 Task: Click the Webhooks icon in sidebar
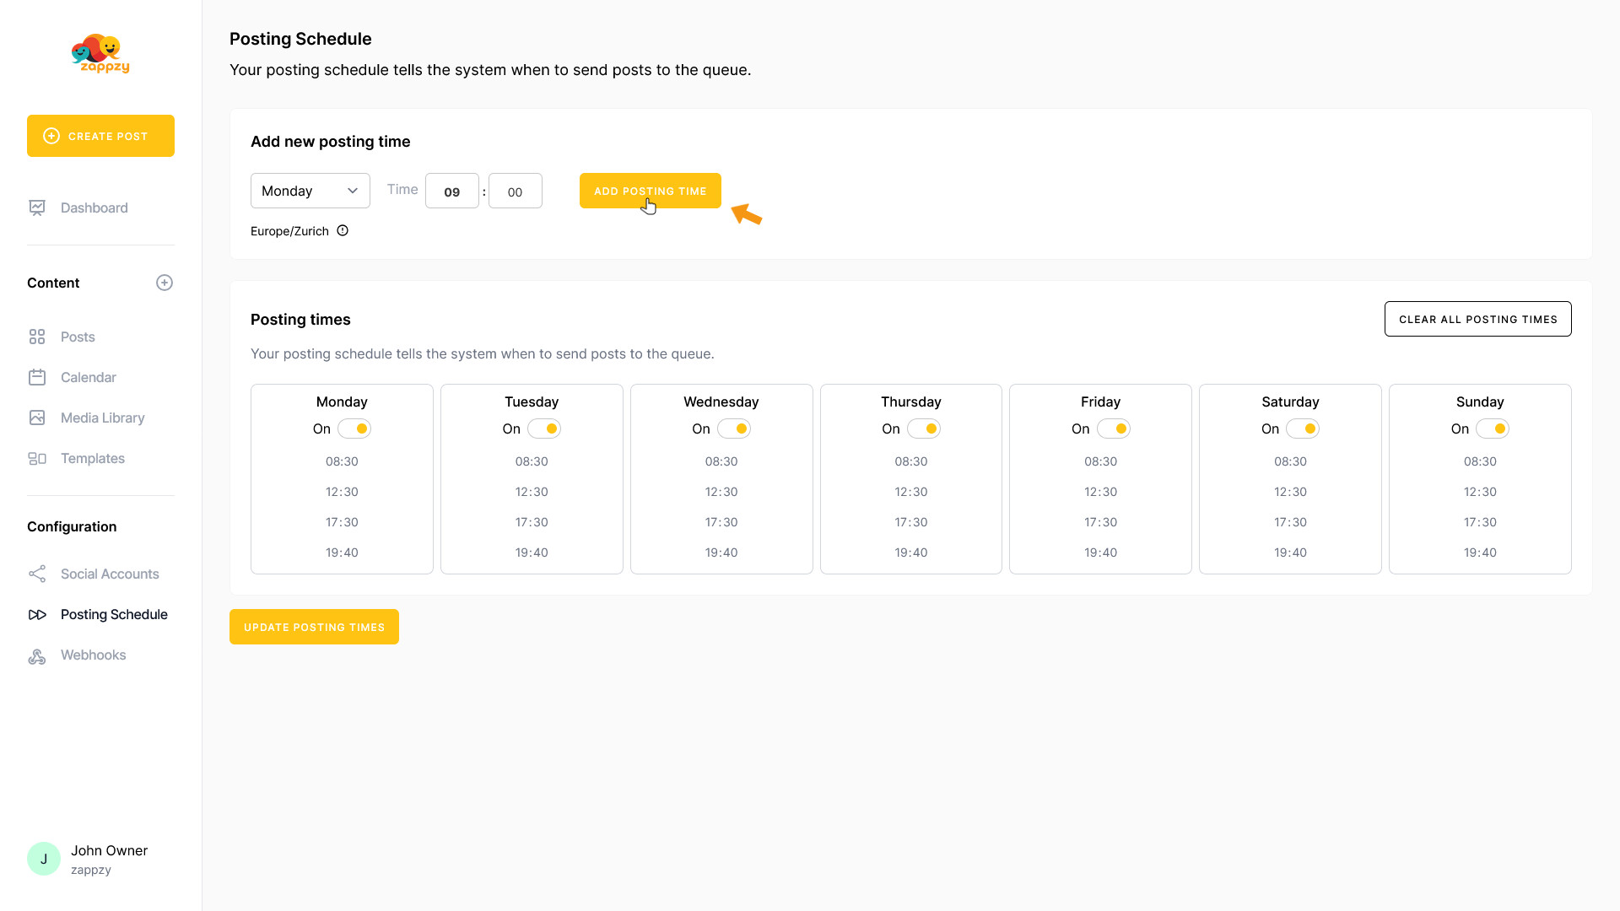pos(37,655)
